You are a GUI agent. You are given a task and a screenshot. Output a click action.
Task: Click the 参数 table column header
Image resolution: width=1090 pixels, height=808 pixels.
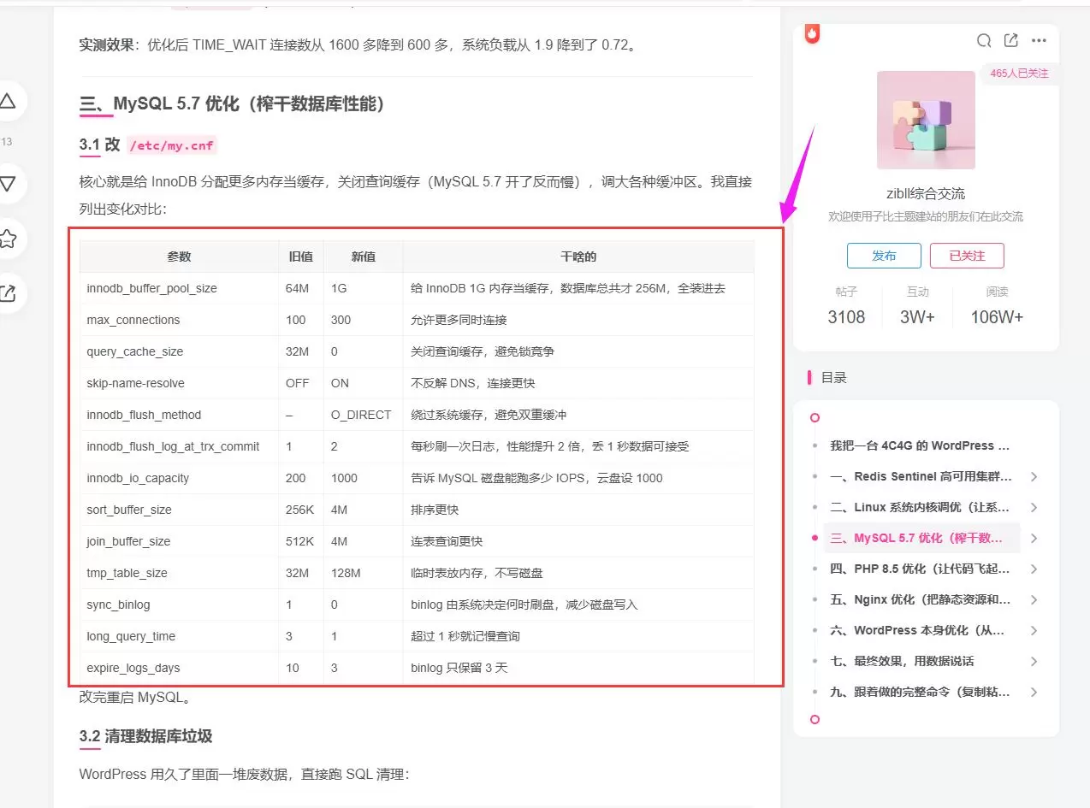(x=179, y=257)
